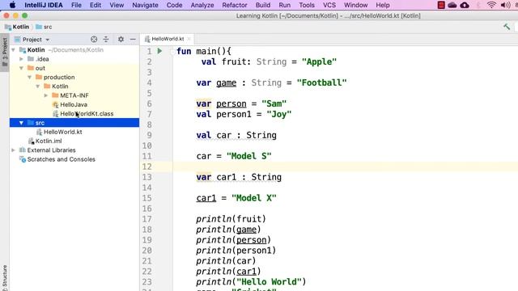
Task: Collapse the out folder
Action: coord(22,68)
